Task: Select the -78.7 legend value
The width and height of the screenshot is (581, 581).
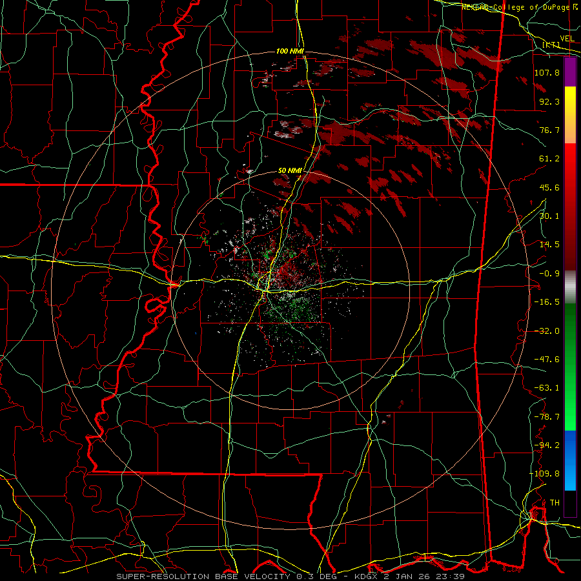Action: 547,417
